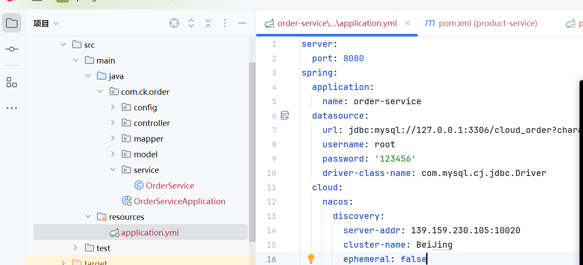Click the datasource key on line 6

pyautogui.click(x=338, y=116)
